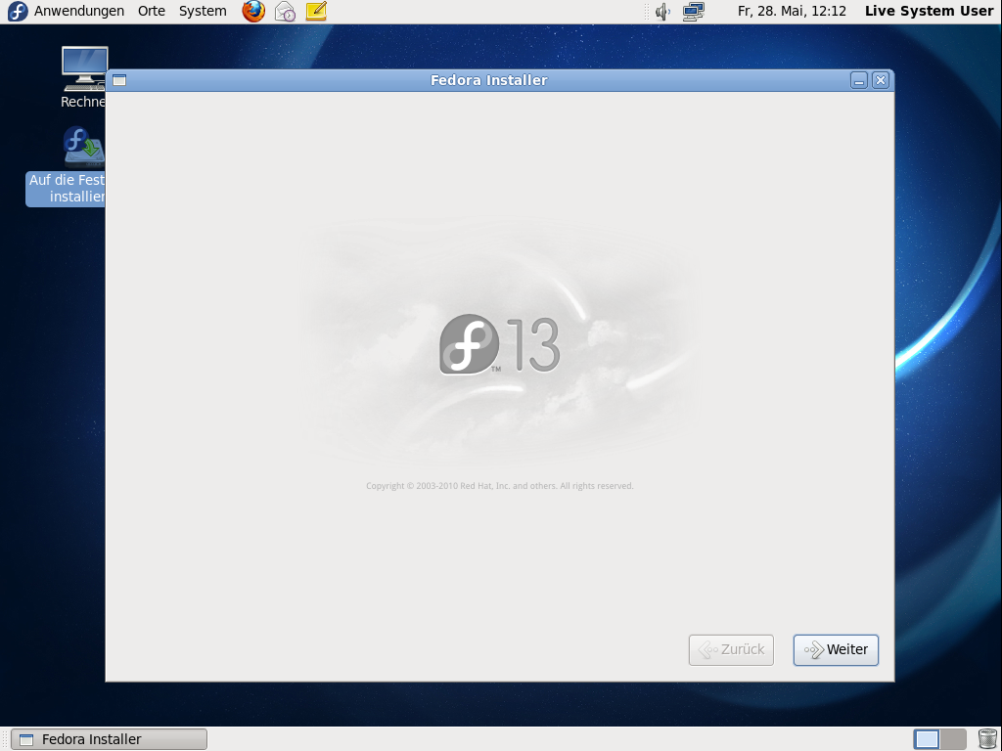
Task: Click the Fedora Installer taskbar entry
Action: coord(110,739)
